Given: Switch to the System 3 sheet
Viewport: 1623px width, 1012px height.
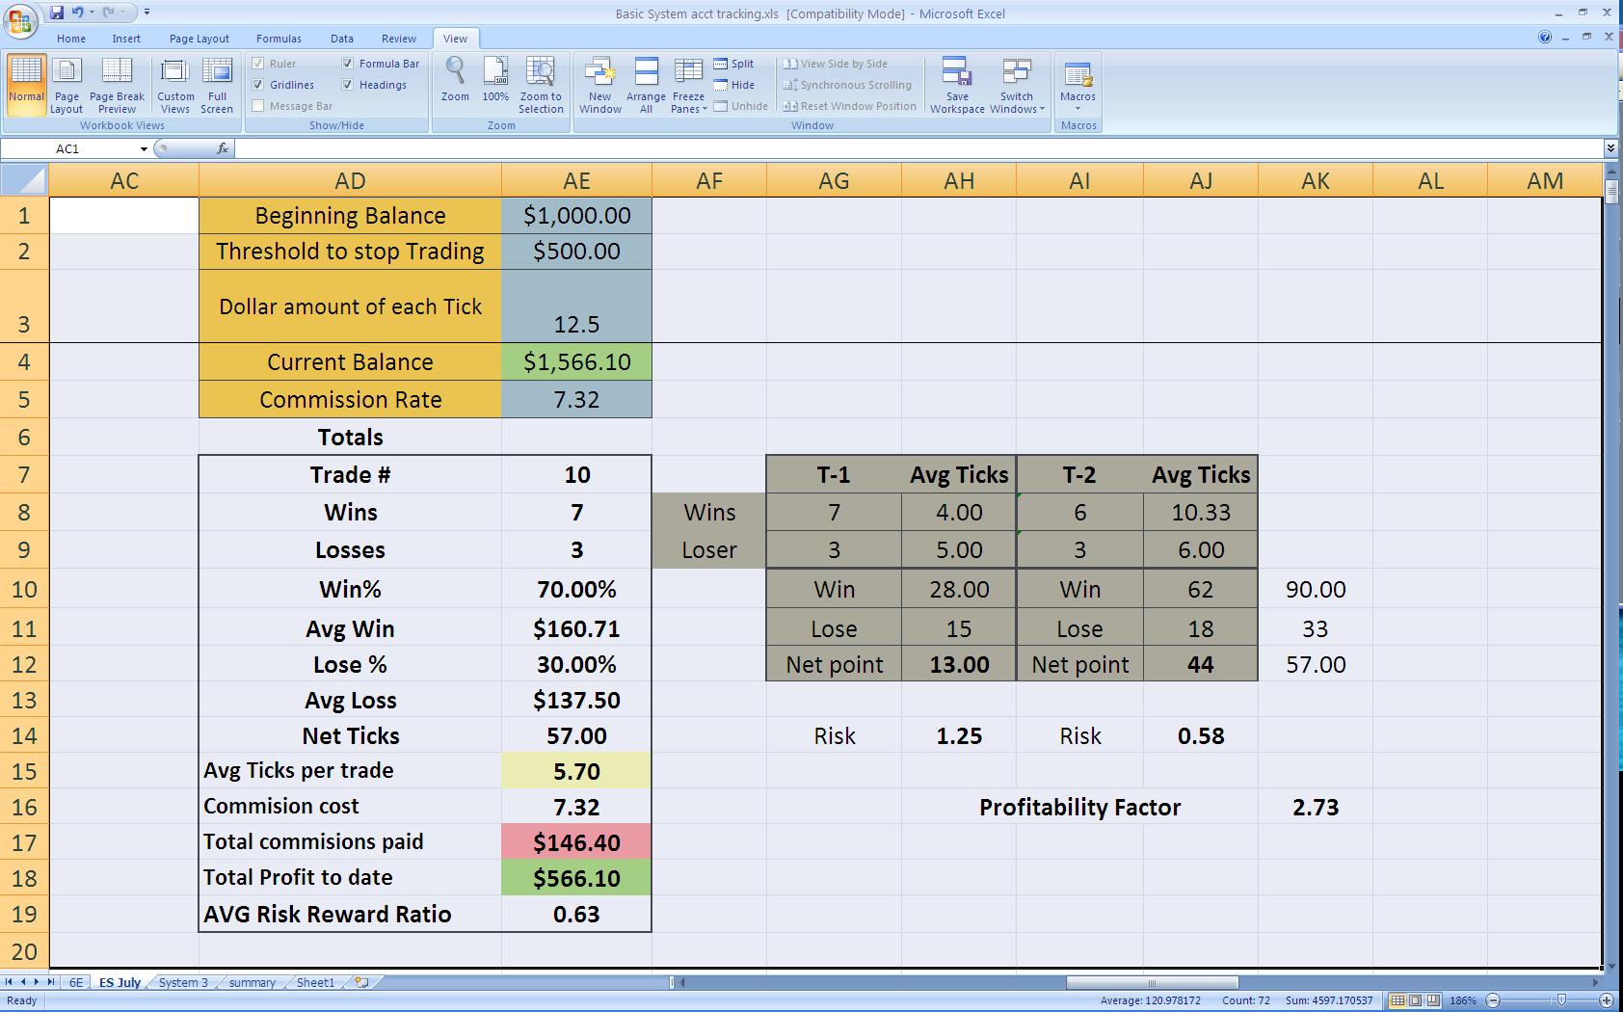Looking at the screenshot, I should tap(183, 982).
